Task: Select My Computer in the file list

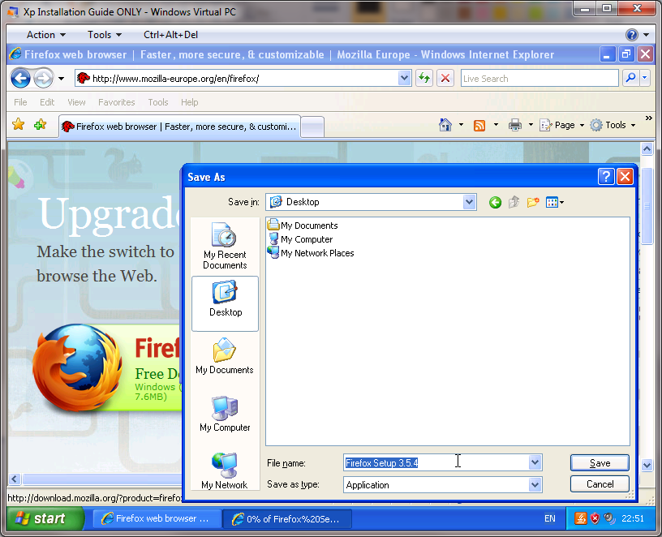Action: pos(300,239)
